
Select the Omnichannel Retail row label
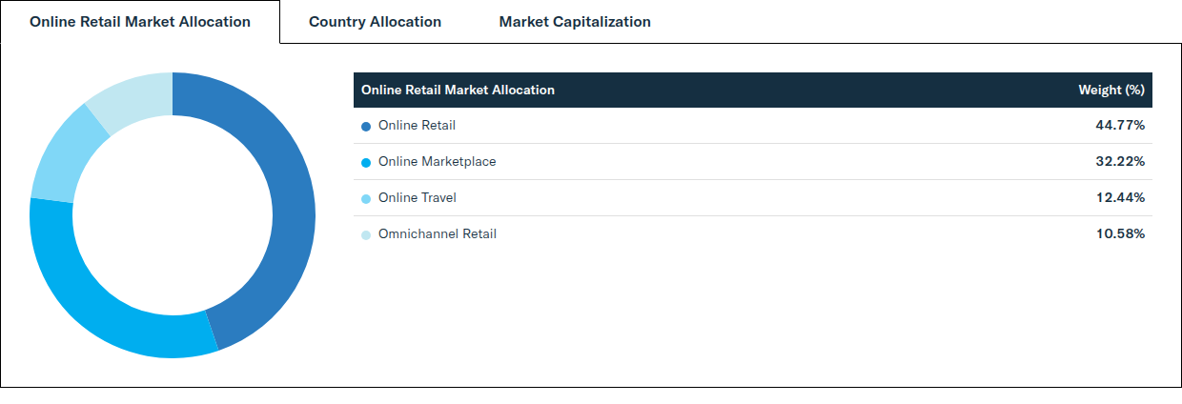pos(438,233)
